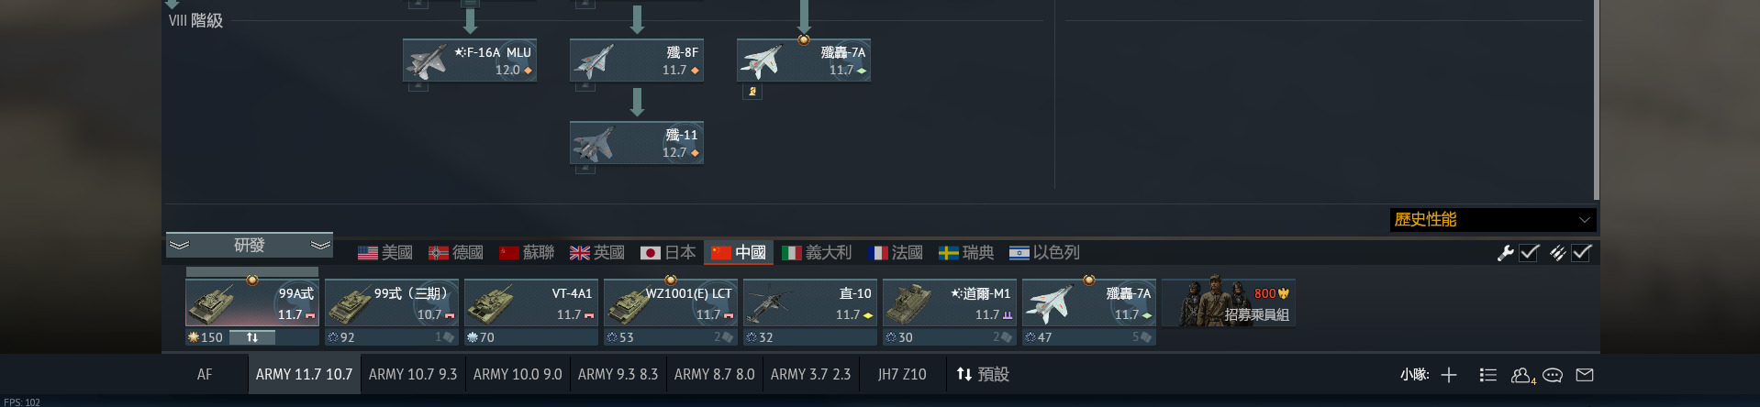Screen dimensions: 1760x407
Task: Toggle the auto-repair wrench checkbox
Action: coord(1529,253)
